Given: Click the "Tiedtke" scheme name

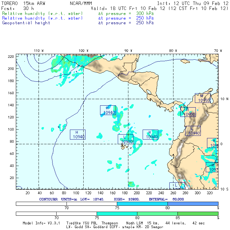Looking at the screenshot, I should (x=73, y=223).
